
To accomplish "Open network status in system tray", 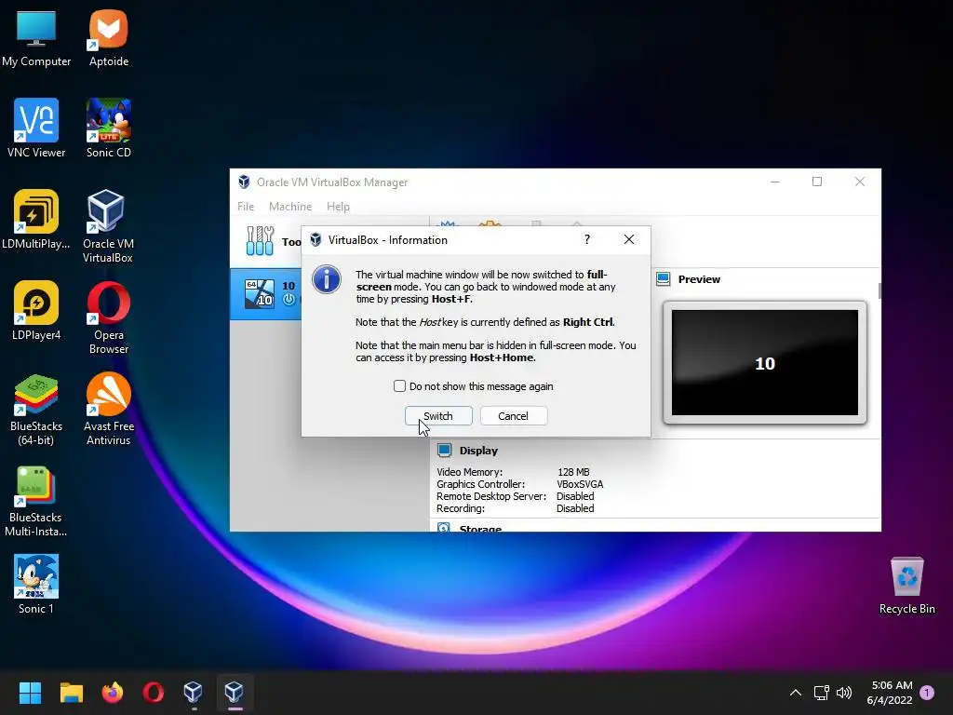I will (x=822, y=693).
